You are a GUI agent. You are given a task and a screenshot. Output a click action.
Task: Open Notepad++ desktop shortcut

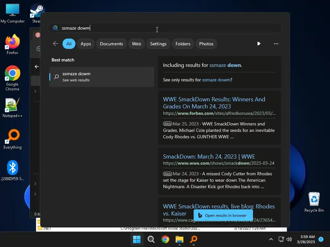(x=13, y=107)
